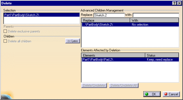Select Part1\PartBody\Pad.2\ affected element row
The image size is (183, 100).
pyautogui.click(x=130, y=60)
